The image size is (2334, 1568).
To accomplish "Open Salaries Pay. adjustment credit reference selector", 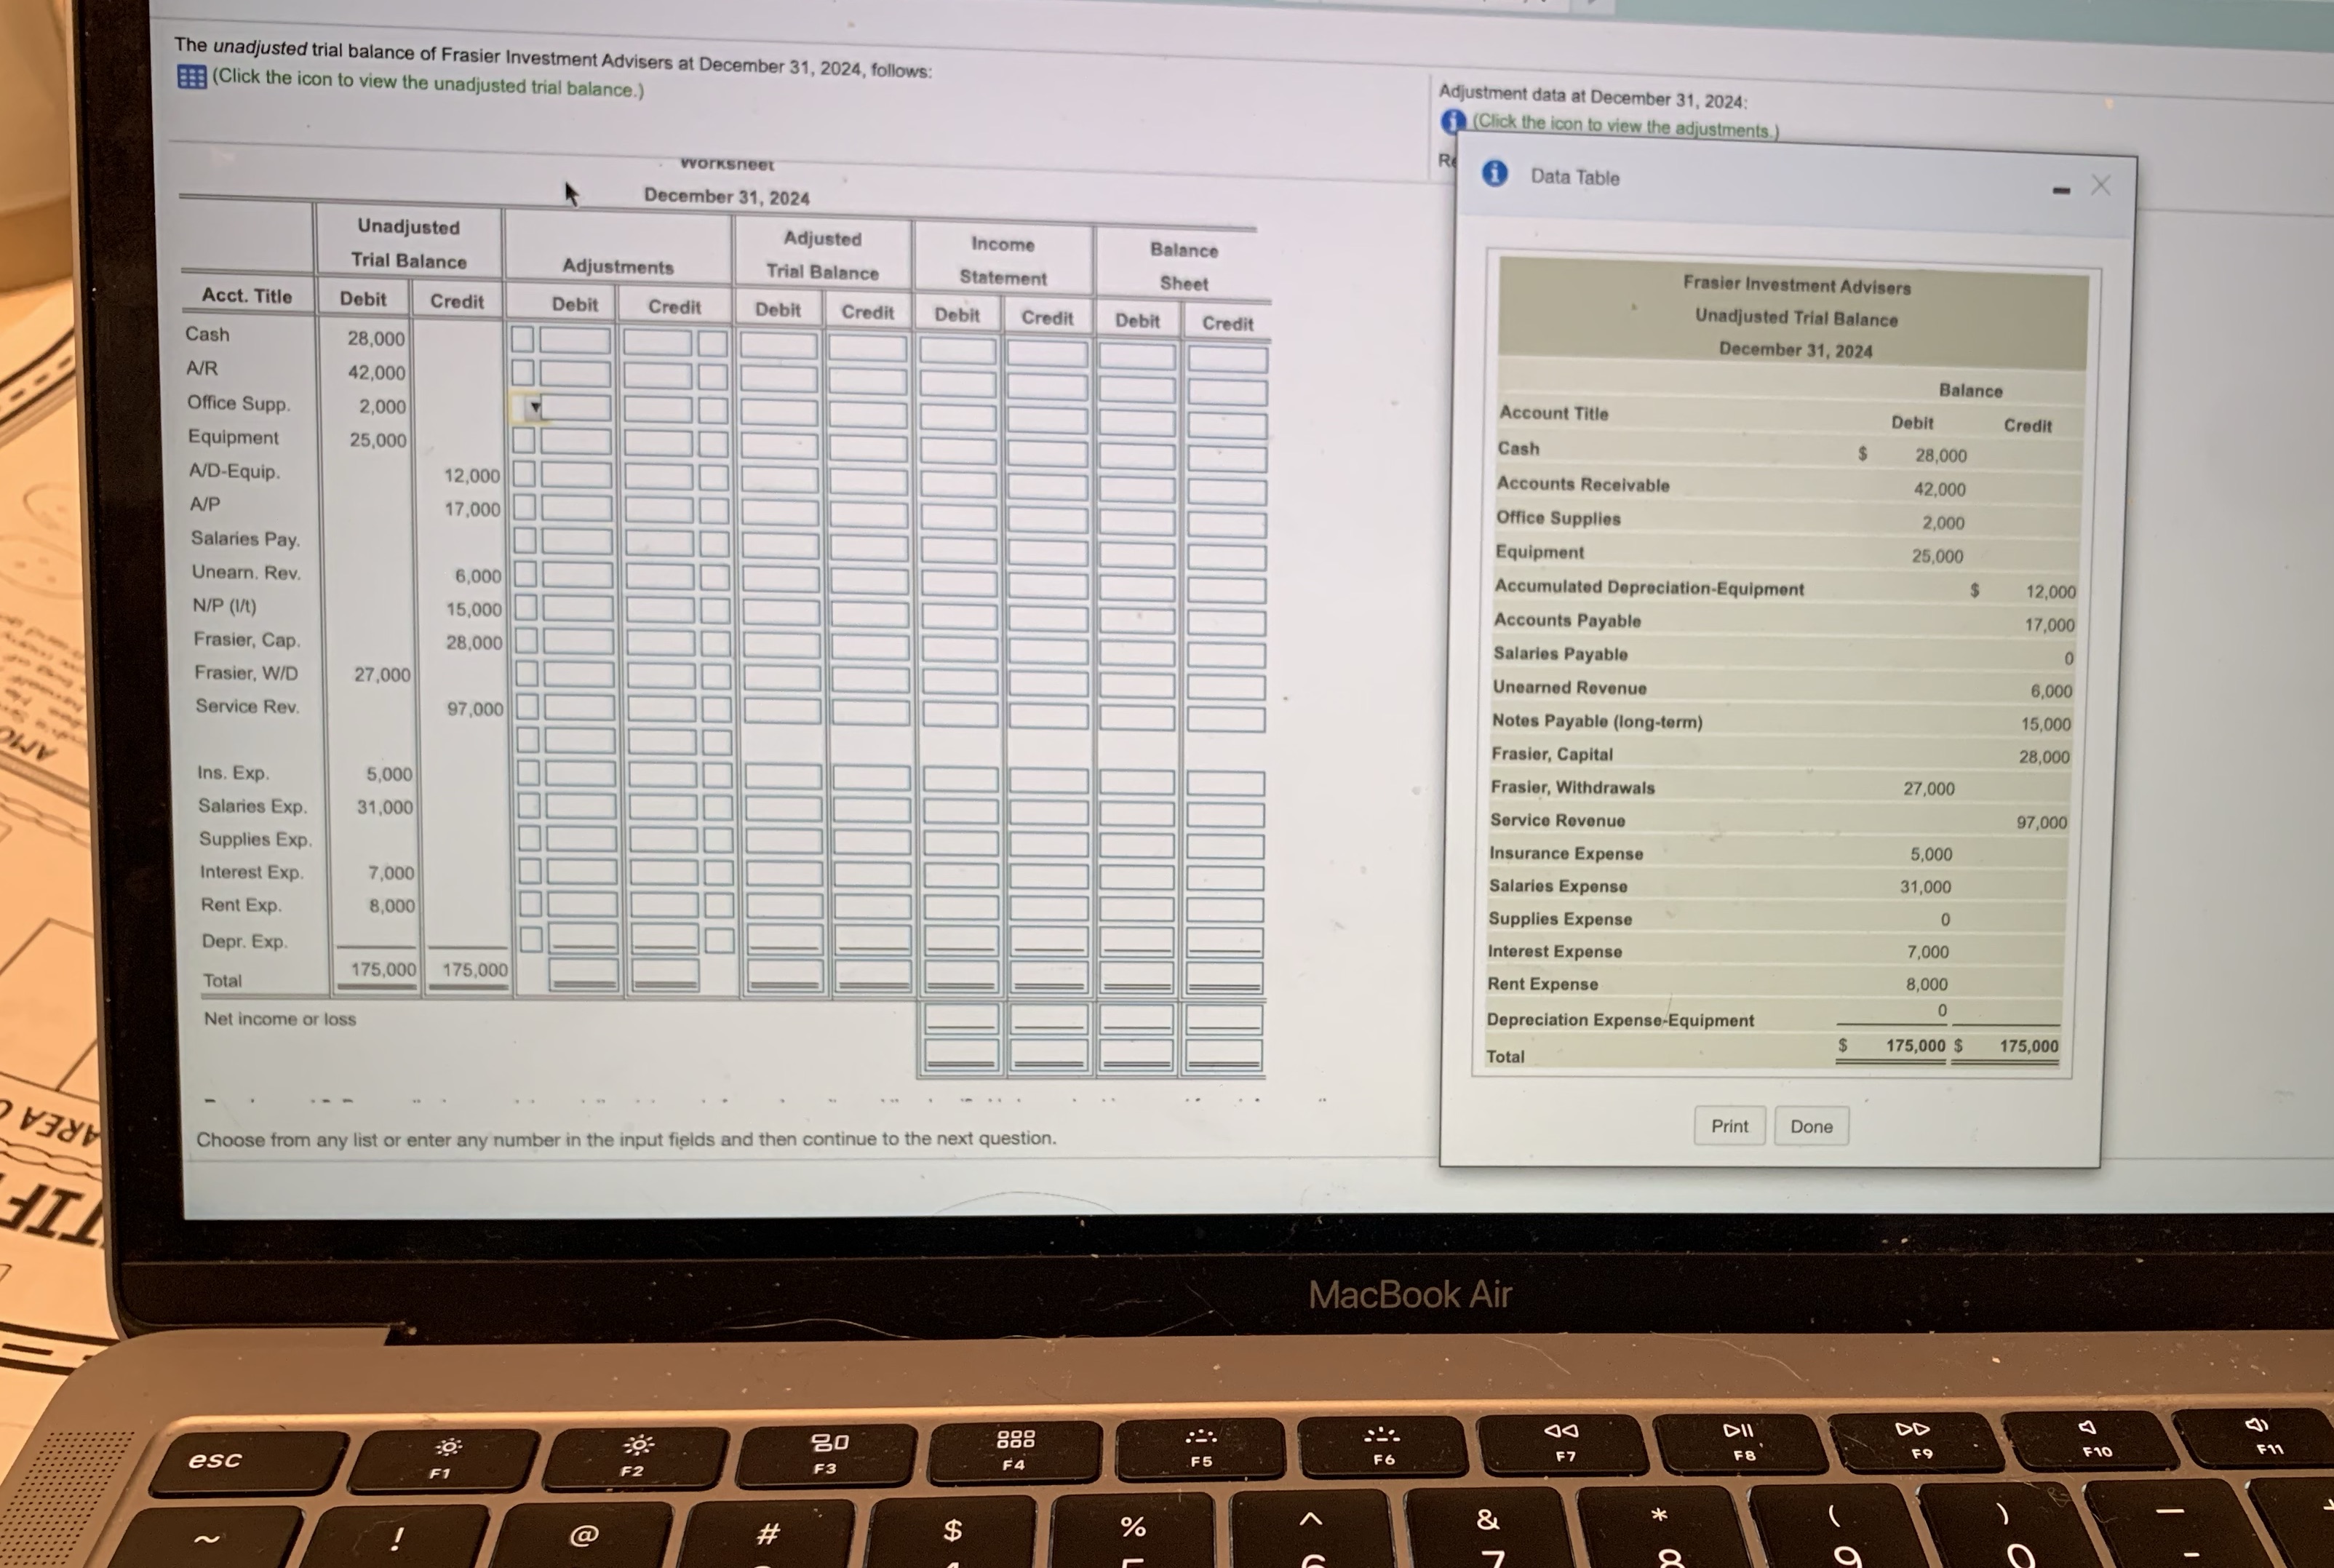I will (x=714, y=544).
